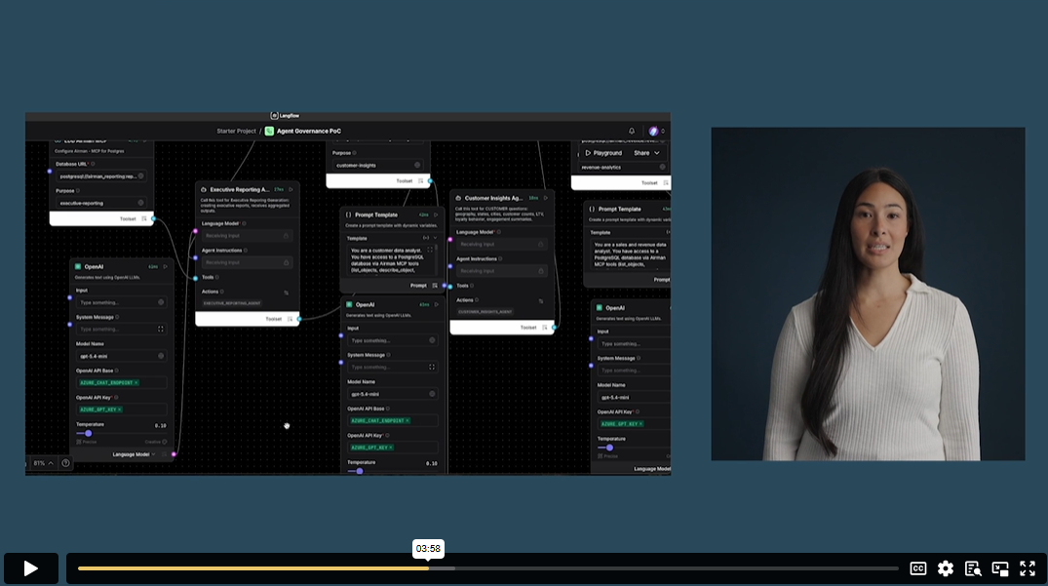
Task: Click EXECUTIVE_REPORTING_AGENT action tag
Action: [232, 303]
